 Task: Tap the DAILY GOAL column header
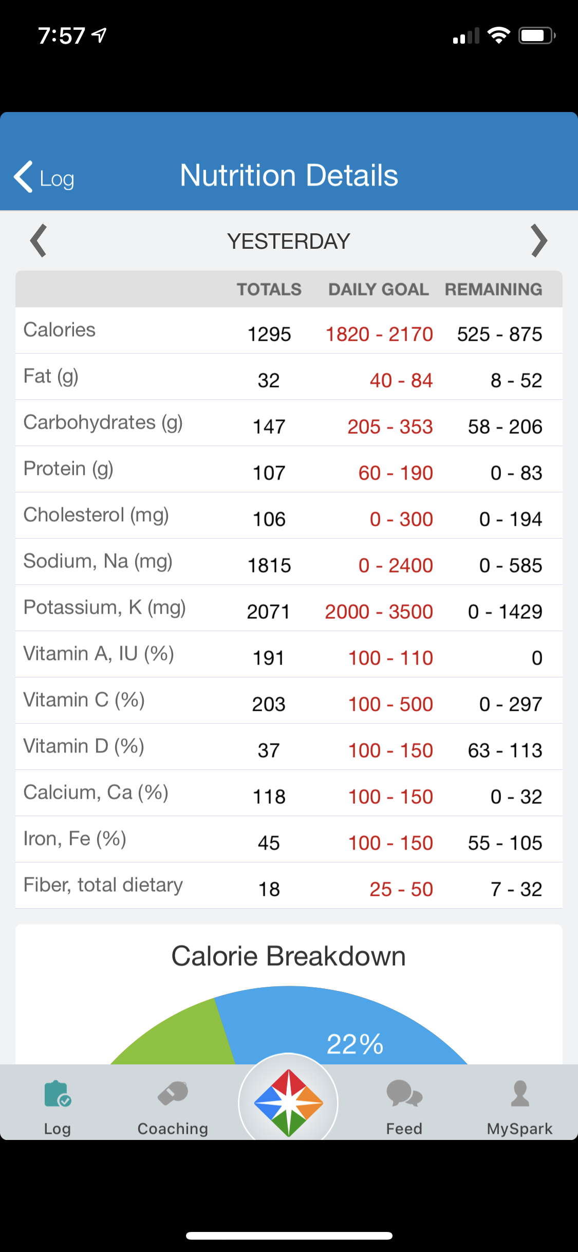379,289
